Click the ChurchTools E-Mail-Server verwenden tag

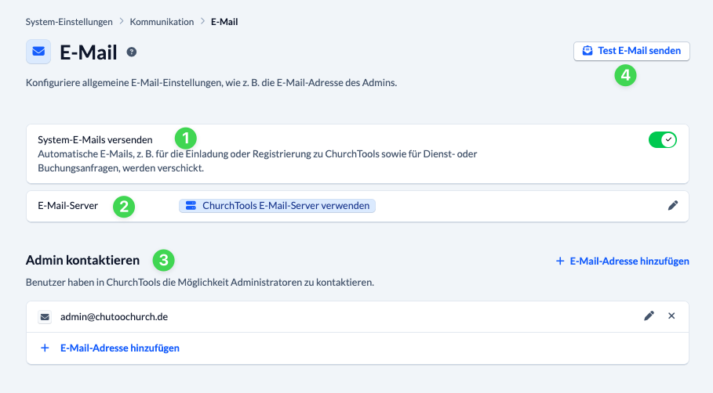[278, 206]
